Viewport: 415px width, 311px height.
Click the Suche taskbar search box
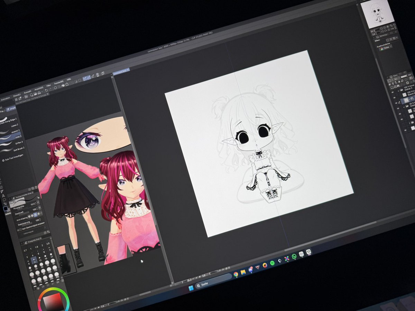click(x=213, y=281)
